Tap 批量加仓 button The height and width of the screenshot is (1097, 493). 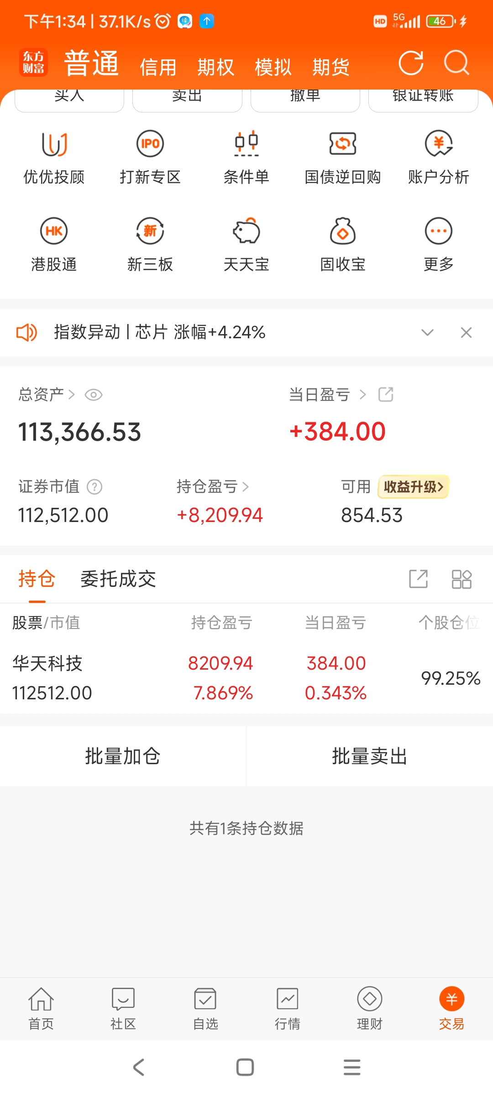point(123,756)
